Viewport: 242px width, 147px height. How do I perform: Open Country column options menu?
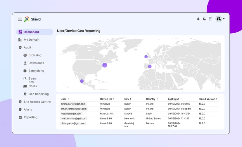pyautogui.click(x=157, y=99)
